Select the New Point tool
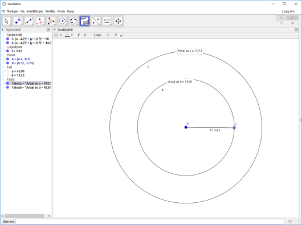302x225 pixels. coord(18,21)
